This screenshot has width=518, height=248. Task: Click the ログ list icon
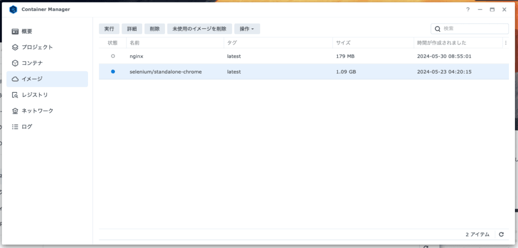15,127
